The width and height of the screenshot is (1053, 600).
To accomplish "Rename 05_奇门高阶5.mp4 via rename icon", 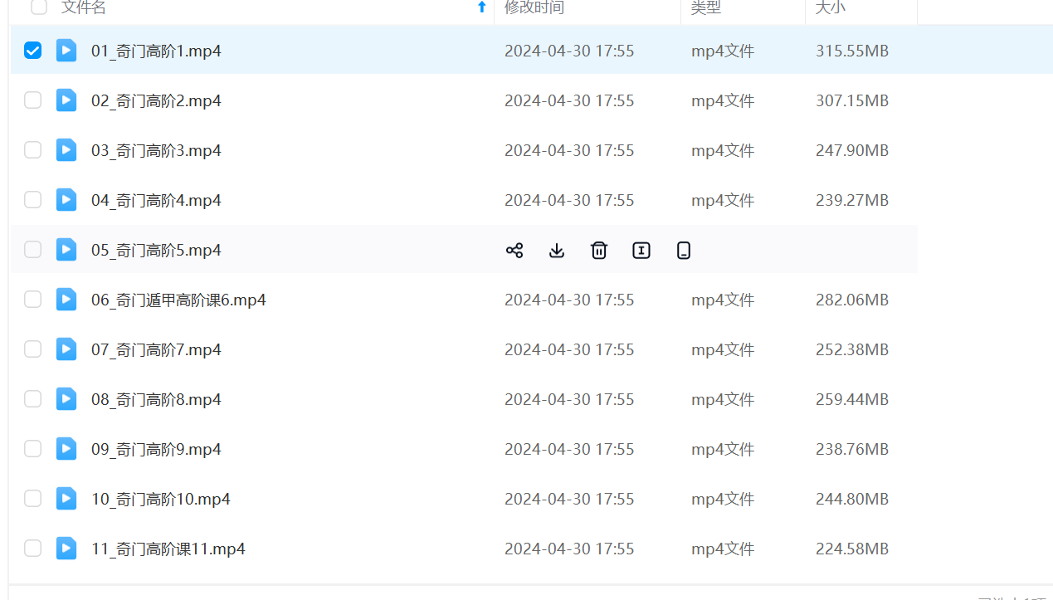I will 641,251.
